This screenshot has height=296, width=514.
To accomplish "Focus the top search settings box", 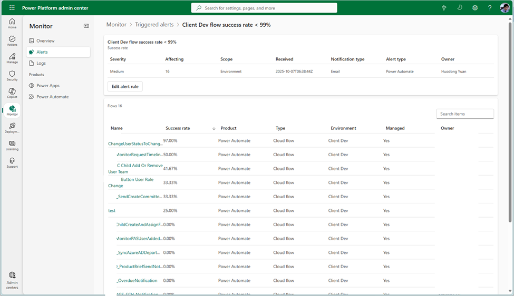I will click(264, 8).
